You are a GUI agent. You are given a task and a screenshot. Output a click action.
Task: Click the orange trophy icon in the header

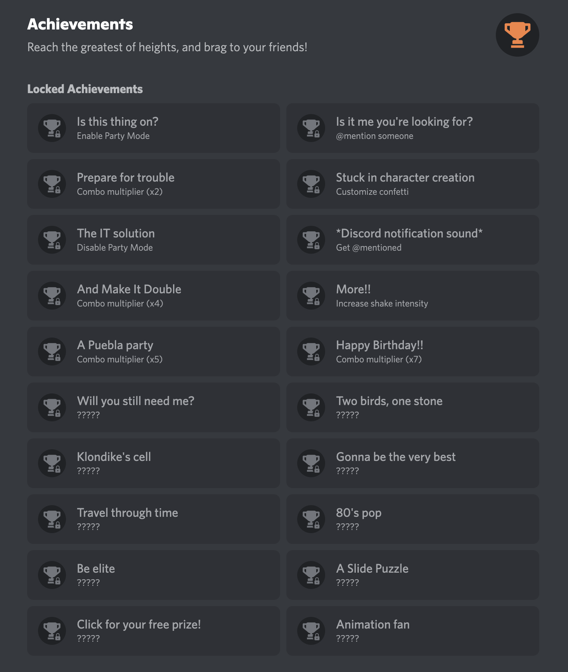click(517, 35)
